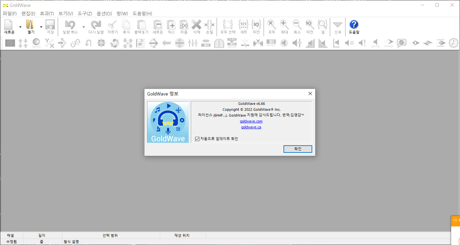This screenshot has height=245, width=460.
Task: Click the 'GoldWave v6.66' version text
Action: tap(252, 104)
